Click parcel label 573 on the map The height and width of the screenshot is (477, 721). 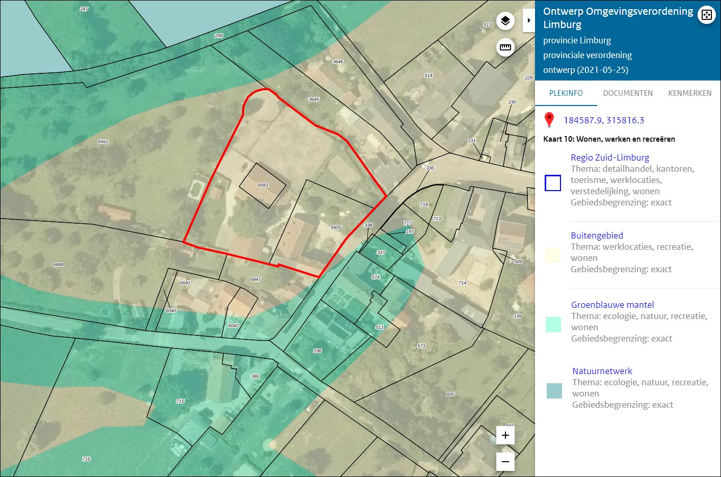click(x=421, y=346)
